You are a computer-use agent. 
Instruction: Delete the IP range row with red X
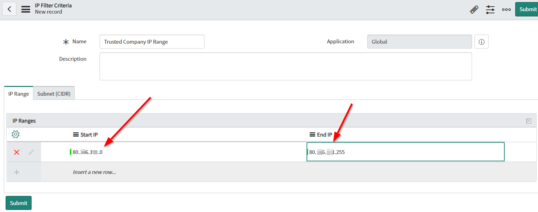pos(16,152)
